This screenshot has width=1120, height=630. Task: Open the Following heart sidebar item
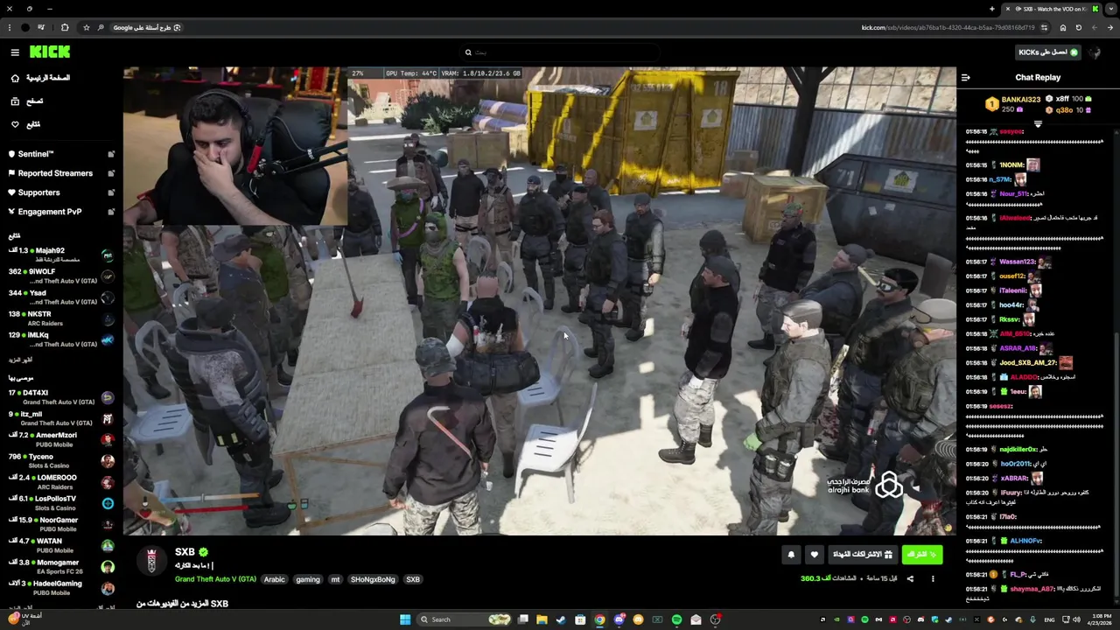[x=26, y=124]
